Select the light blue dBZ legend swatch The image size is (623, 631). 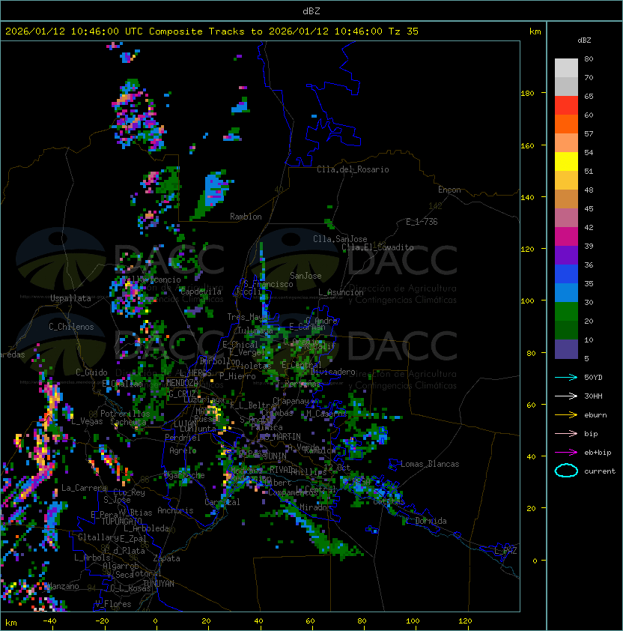pyautogui.click(x=566, y=292)
